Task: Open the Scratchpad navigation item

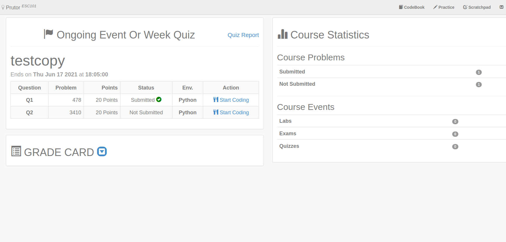Action: [x=477, y=7]
